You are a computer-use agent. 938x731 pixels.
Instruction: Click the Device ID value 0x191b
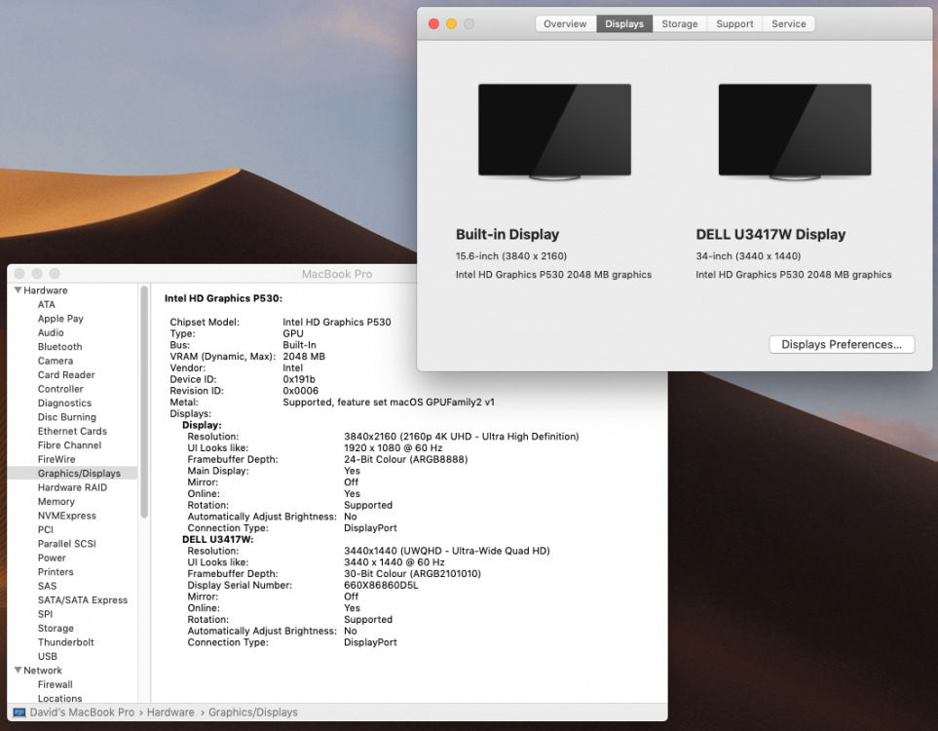coord(299,379)
